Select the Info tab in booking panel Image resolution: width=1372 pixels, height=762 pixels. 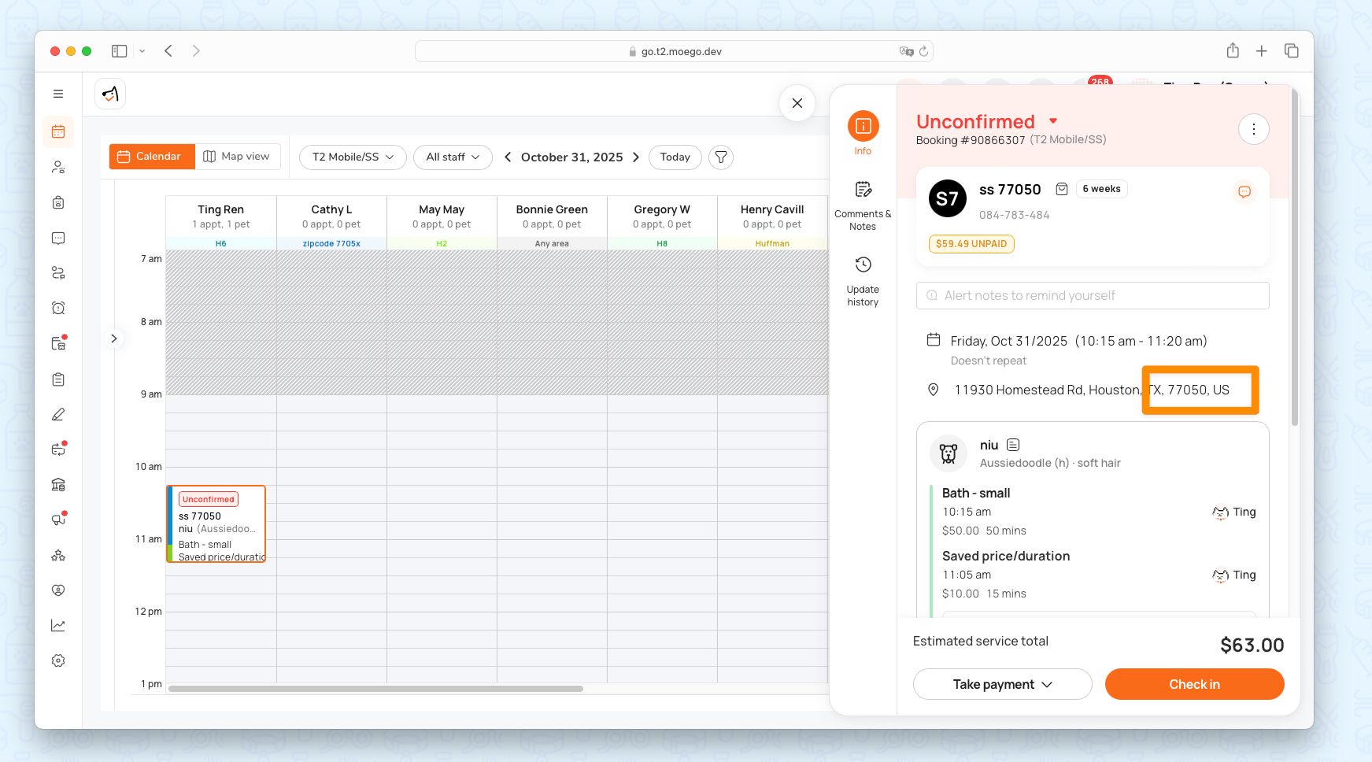click(x=863, y=132)
